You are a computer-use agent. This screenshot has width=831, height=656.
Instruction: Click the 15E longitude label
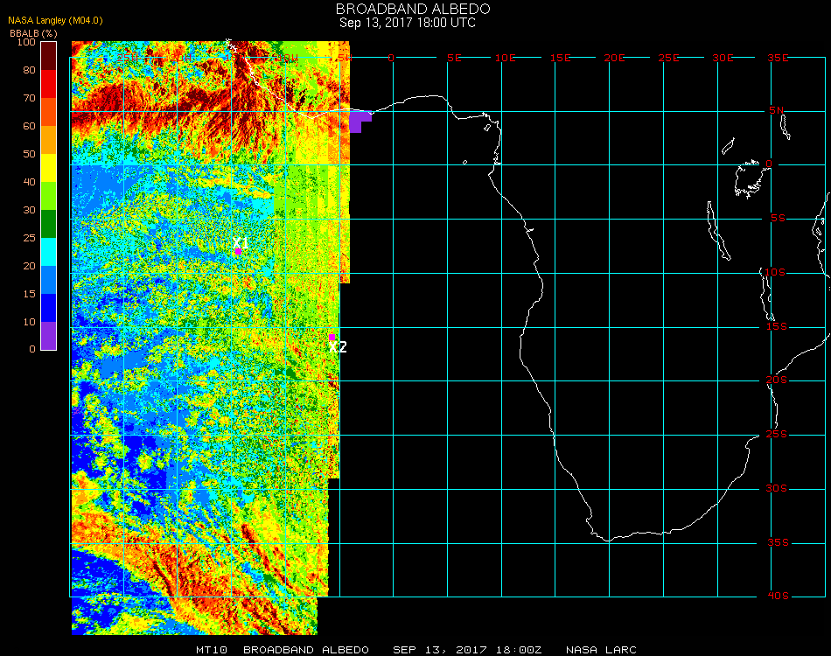560,58
